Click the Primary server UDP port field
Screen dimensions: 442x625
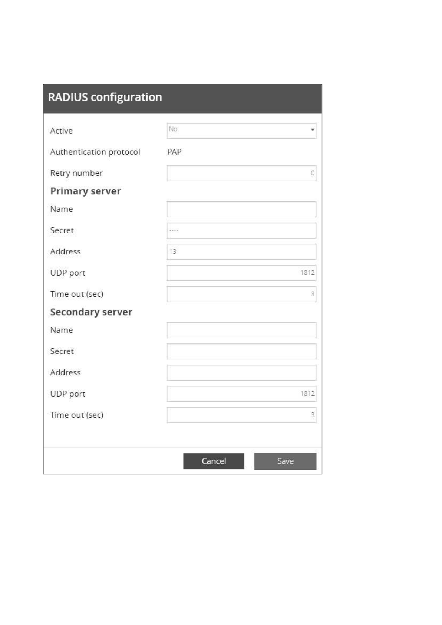click(x=241, y=273)
